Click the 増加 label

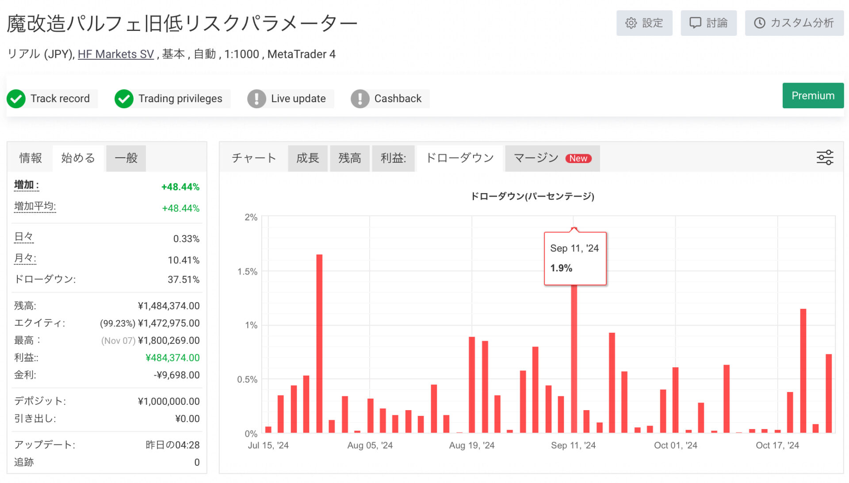click(x=27, y=185)
